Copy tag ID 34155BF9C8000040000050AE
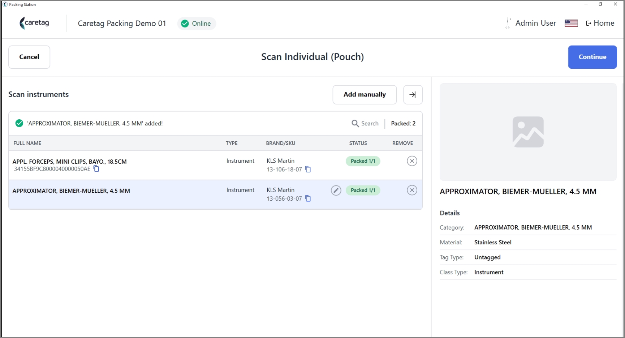Viewport: 625px width, 338px height. click(x=96, y=169)
